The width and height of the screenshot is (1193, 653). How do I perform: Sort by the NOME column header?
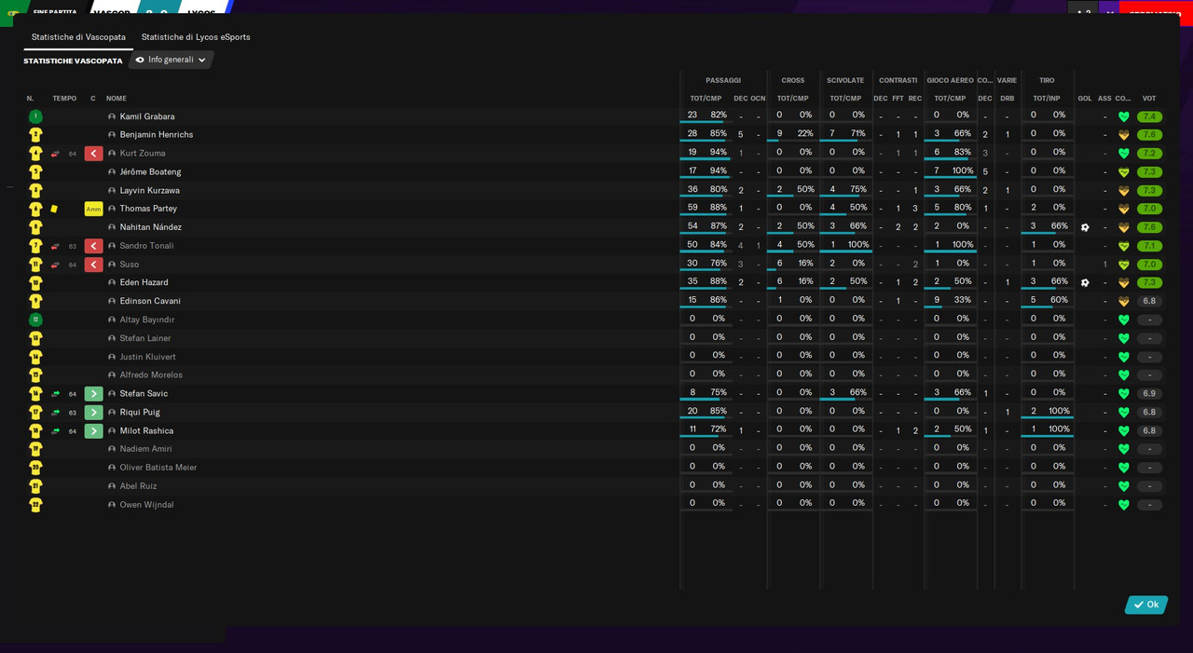117,99
